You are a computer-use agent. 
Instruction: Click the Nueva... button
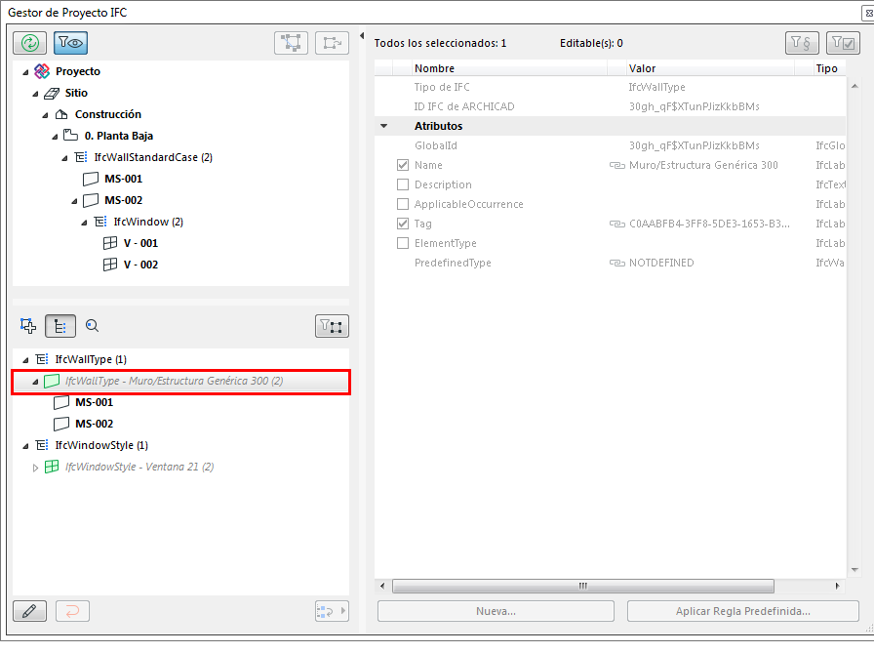click(x=496, y=611)
